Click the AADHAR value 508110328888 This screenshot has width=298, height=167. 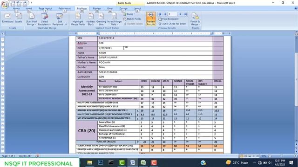(x=108, y=72)
